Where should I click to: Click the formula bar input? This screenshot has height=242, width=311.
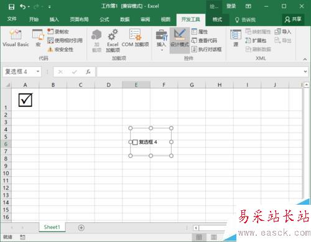coord(200,71)
